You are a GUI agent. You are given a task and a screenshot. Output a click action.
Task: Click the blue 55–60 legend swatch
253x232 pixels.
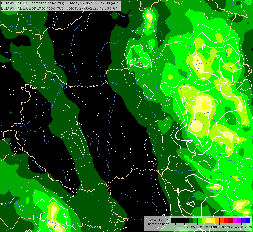pyautogui.click(x=248, y=220)
